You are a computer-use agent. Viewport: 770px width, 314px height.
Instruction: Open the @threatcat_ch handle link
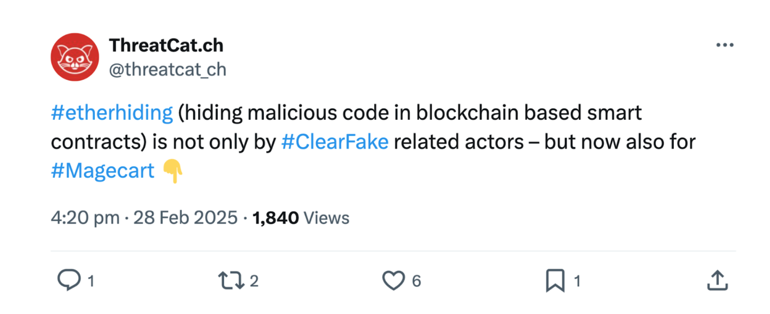pos(168,69)
